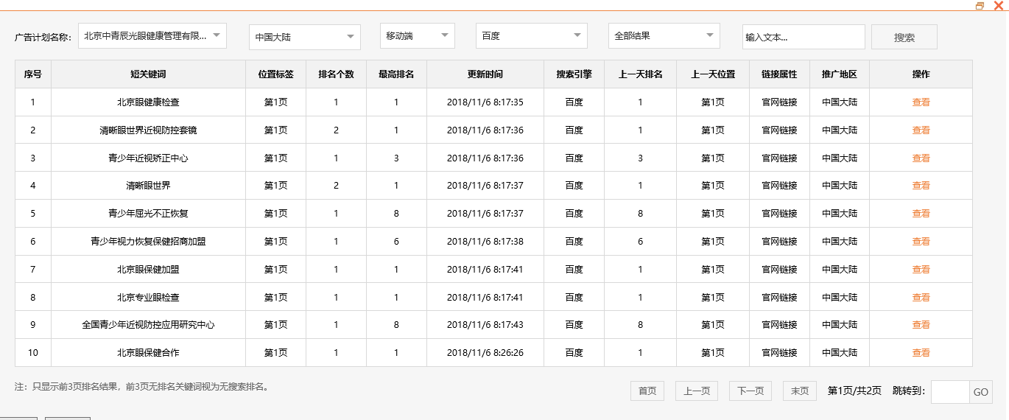Click the restore window icon at top right
The height and width of the screenshot is (420, 1009).
980,6
